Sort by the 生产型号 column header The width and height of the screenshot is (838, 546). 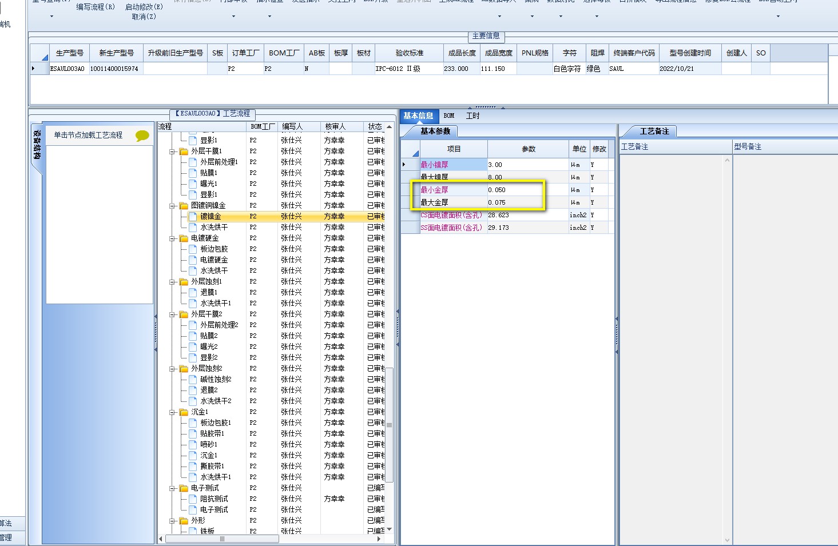pyautogui.click(x=70, y=53)
